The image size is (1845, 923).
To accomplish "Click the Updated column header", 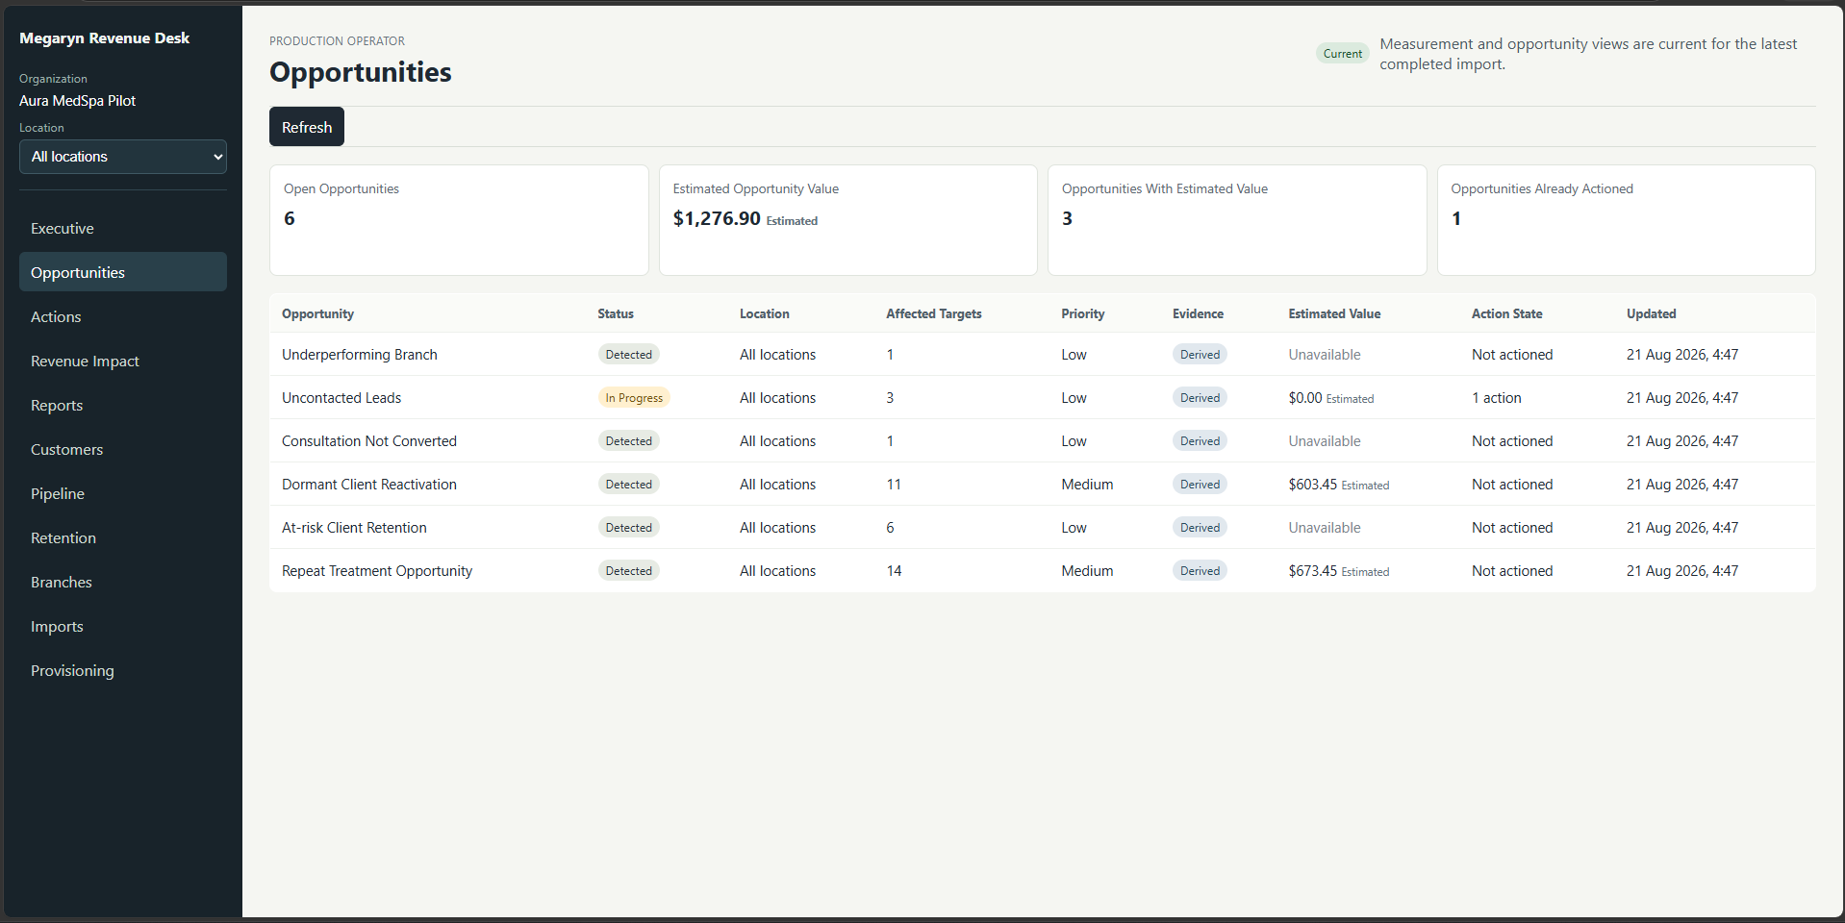I will pyautogui.click(x=1651, y=313).
